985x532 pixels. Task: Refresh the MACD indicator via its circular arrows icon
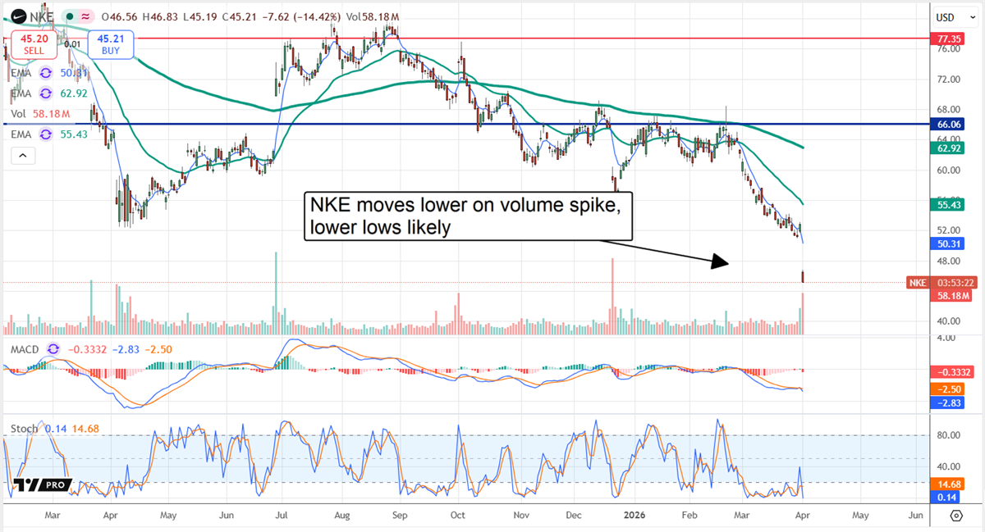click(52, 348)
